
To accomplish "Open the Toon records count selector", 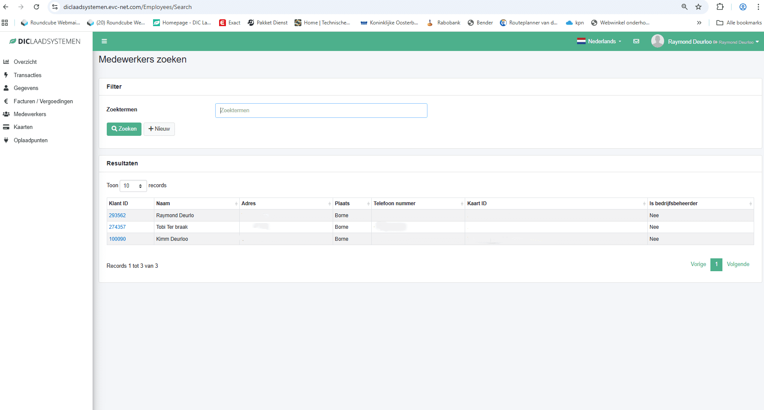I will [133, 186].
